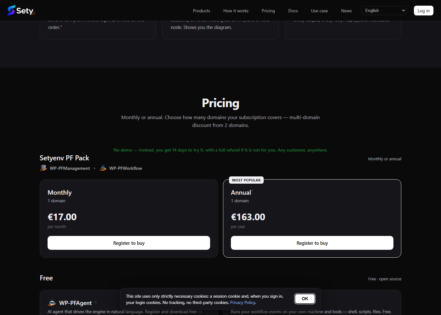Click the WP-PFManagement product icon
Screen dimensions: 441x315
(x=43, y=168)
